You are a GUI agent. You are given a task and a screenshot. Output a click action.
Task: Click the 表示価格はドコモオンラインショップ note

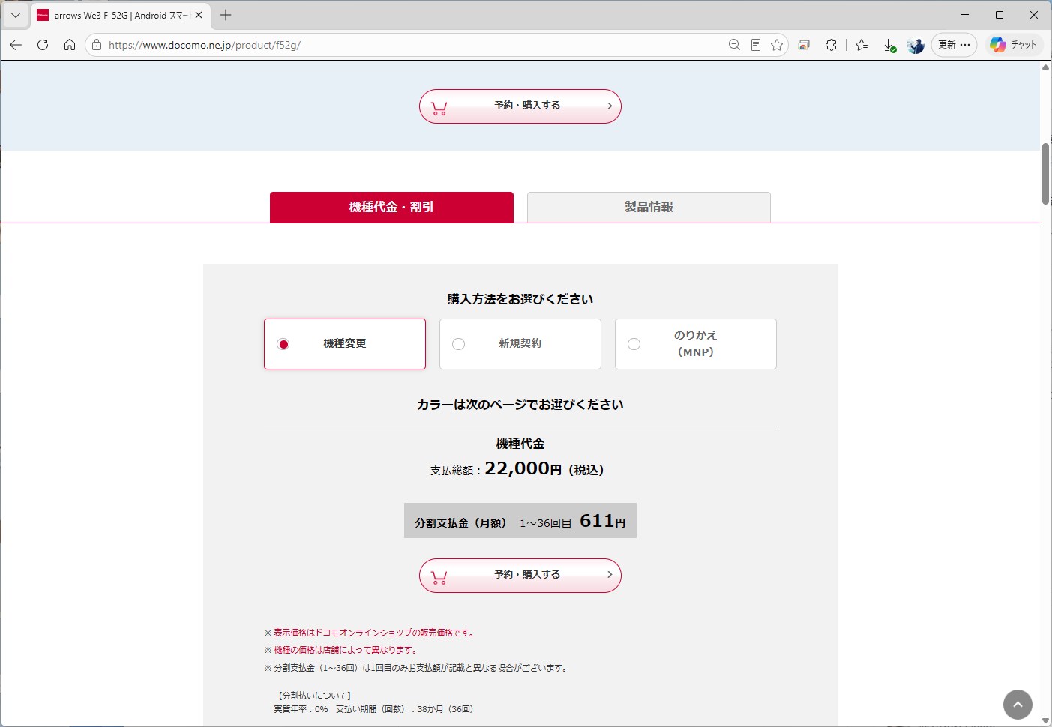370,633
